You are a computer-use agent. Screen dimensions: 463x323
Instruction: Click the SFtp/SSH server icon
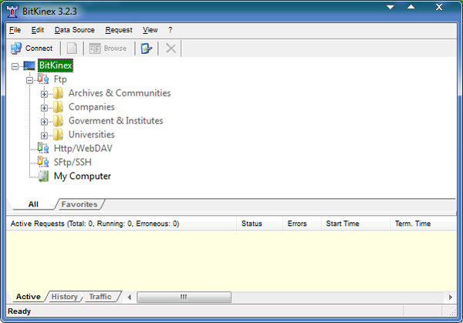tap(43, 162)
